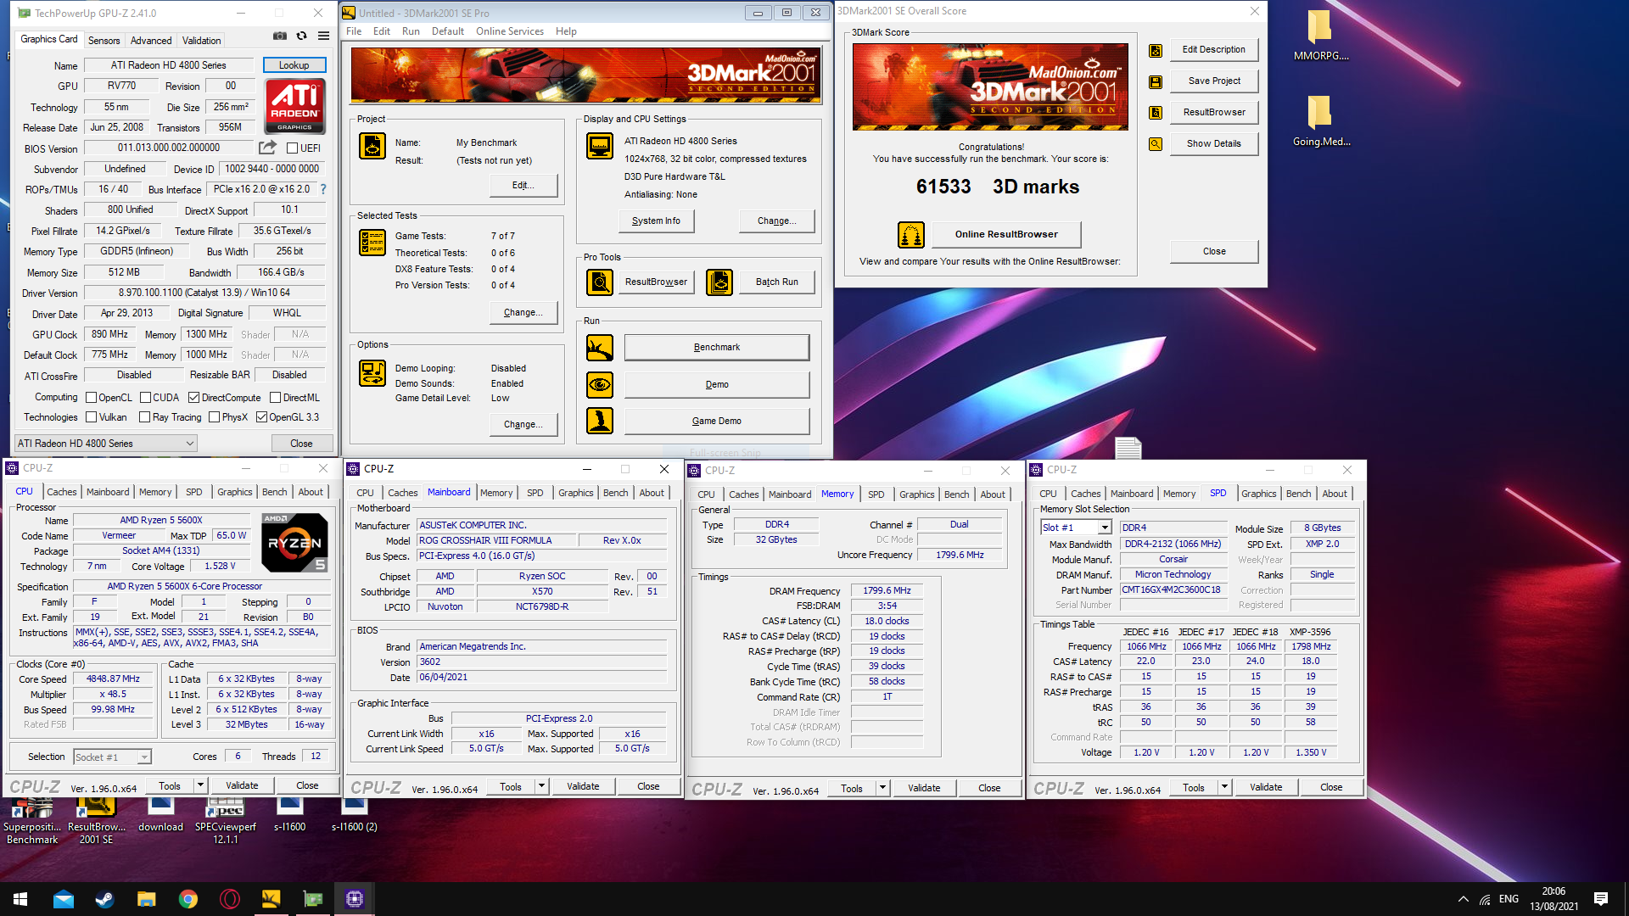Click the Online ResultBrowser icon in the score window

click(x=911, y=235)
